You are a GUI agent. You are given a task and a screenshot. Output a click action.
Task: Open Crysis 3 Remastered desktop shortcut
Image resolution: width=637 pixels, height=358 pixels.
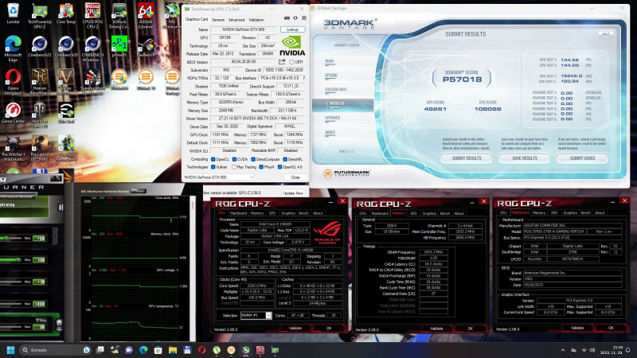[x=66, y=148]
